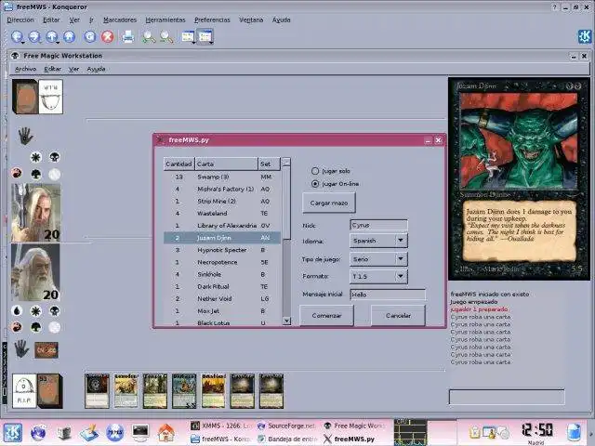Image resolution: width=595 pixels, height=446 pixels.
Task: Click the Comenzar button
Action: click(x=326, y=316)
